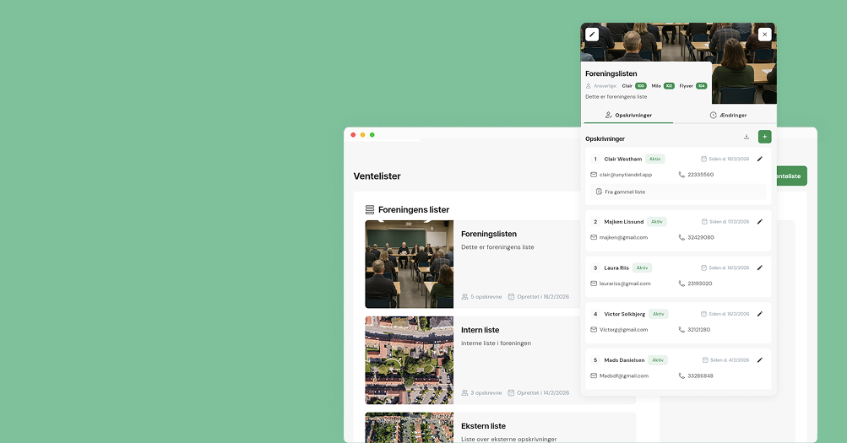This screenshot has height=443, width=847.
Task: Click the green new venteliste button
Action: pos(790,176)
